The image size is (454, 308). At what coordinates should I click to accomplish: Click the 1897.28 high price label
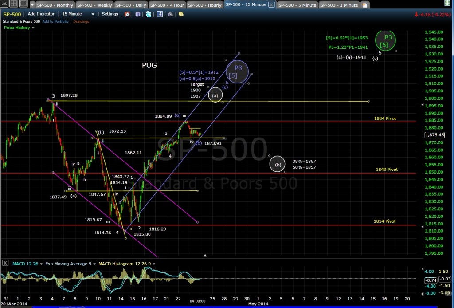pyautogui.click(x=69, y=95)
